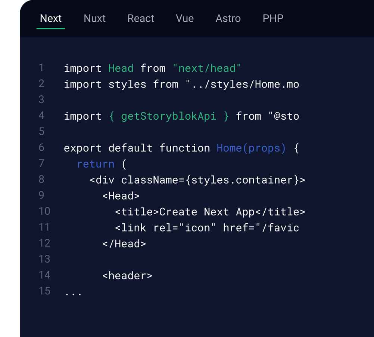This screenshot has width=374, height=337.
Task: Click the styles import on line 2
Action: [x=127, y=85]
